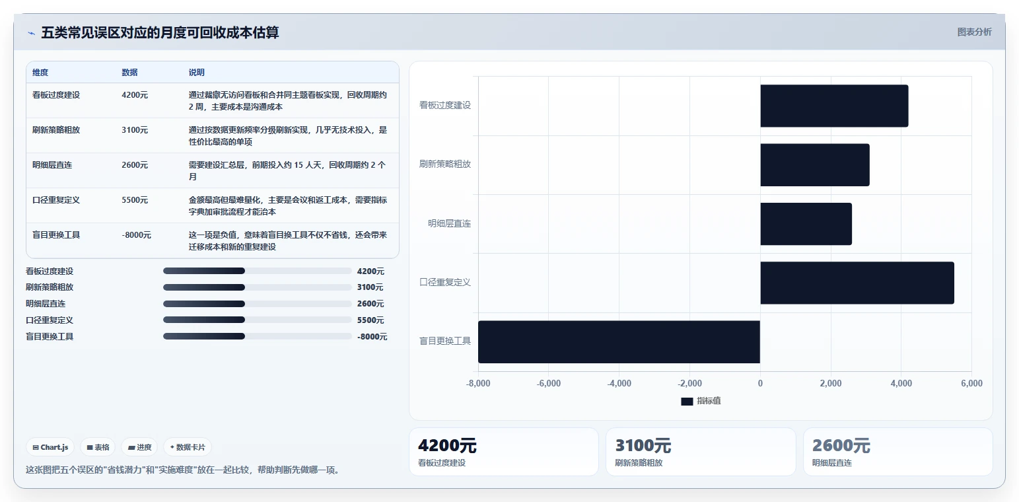Select the 表格 chip
Image resolution: width=1019 pixels, height=502 pixels.
(x=98, y=447)
